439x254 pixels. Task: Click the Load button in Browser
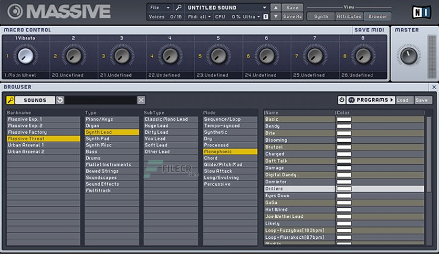point(404,100)
